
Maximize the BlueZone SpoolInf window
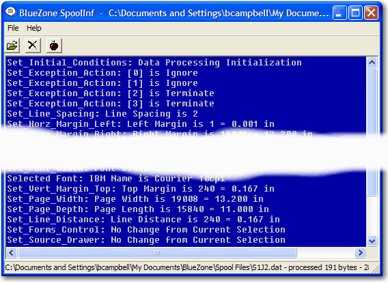tap(355, 12)
